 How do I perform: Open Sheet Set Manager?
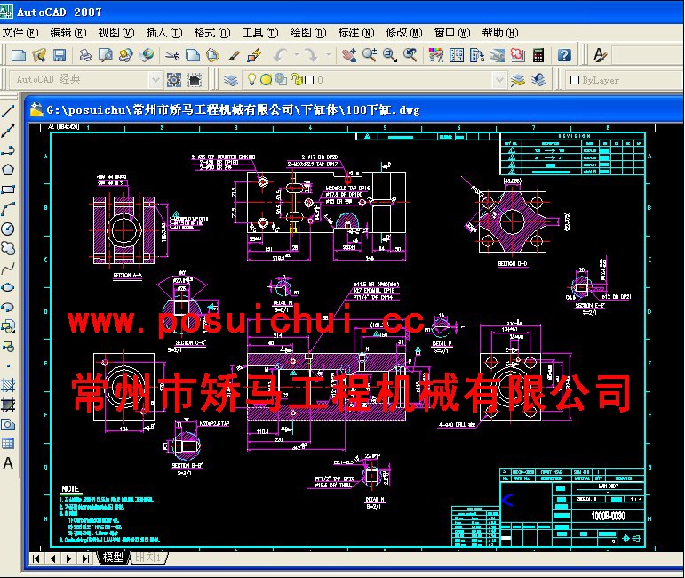tap(498, 55)
